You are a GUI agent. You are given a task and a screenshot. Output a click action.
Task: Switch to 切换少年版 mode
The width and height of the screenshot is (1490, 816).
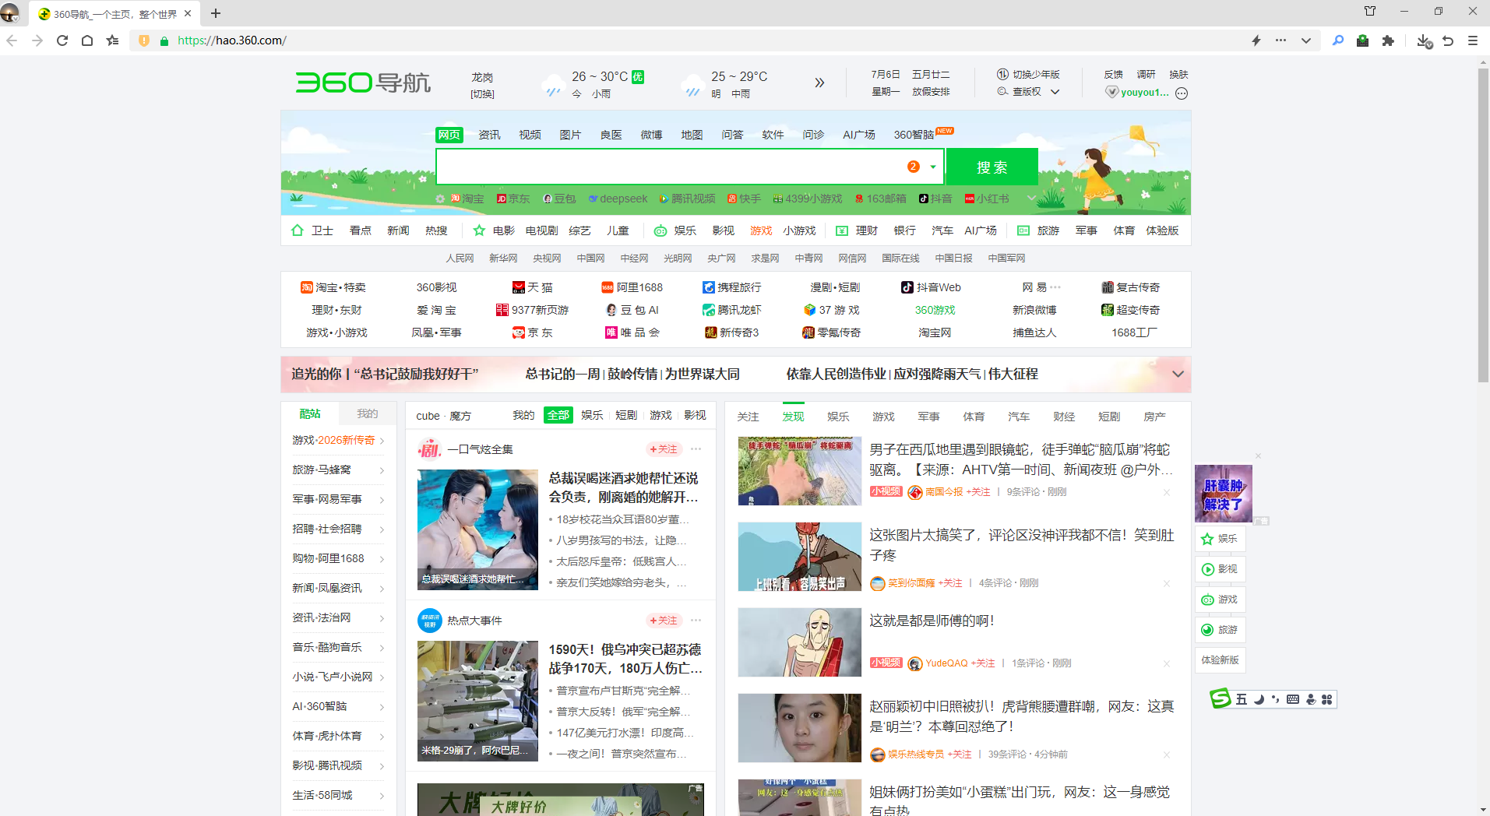[x=1028, y=75]
